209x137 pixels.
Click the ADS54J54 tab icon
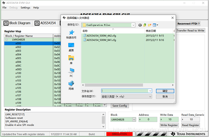(37, 23)
